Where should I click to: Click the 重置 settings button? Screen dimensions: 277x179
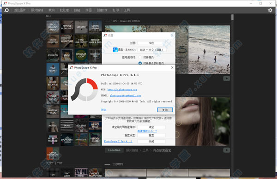tap(151, 135)
